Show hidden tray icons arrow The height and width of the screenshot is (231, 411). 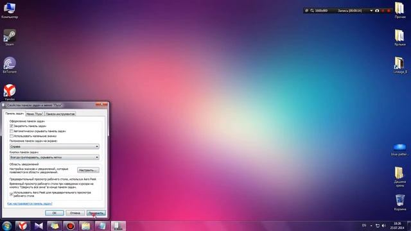(x=371, y=225)
